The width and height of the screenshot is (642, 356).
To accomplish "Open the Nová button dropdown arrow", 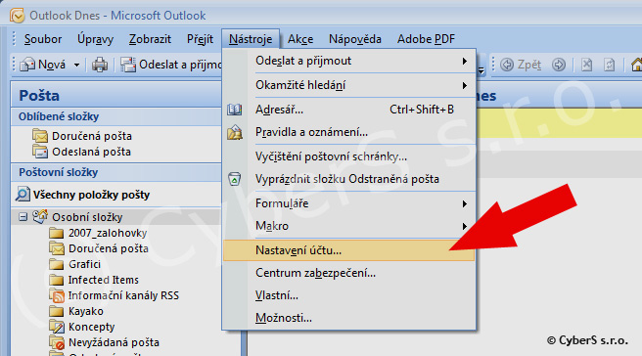I will [x=76, y=65].
